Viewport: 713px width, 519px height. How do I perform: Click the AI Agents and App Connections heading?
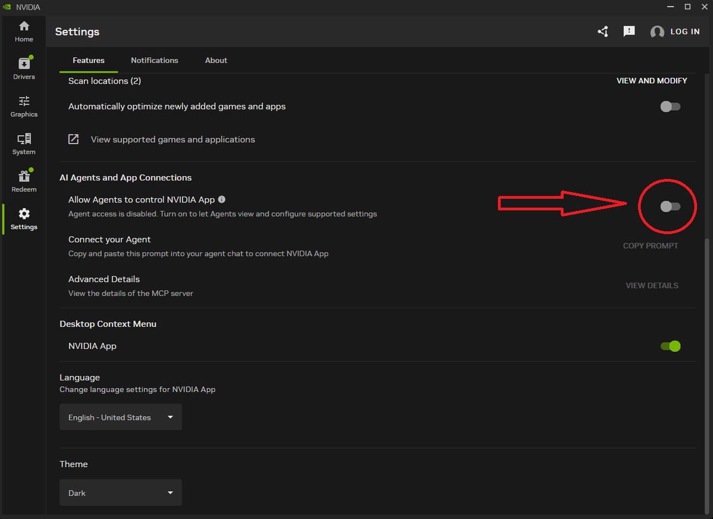pyautogui.click(x=125, y=177)
